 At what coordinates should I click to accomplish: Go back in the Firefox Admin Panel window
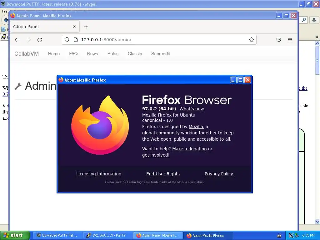coord(17,40)
